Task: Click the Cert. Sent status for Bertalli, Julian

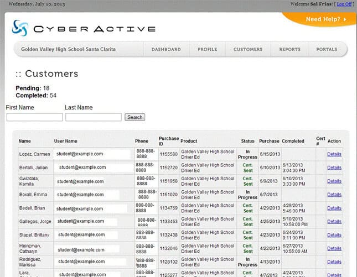Action: (248, 168)
